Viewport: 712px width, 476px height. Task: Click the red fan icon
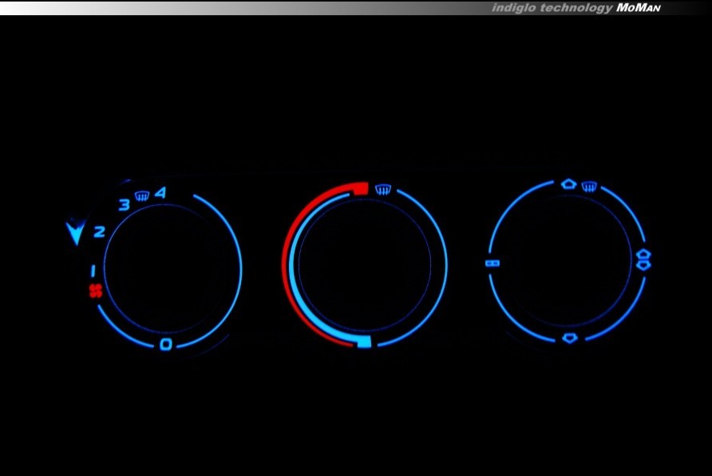coord(95,291)
